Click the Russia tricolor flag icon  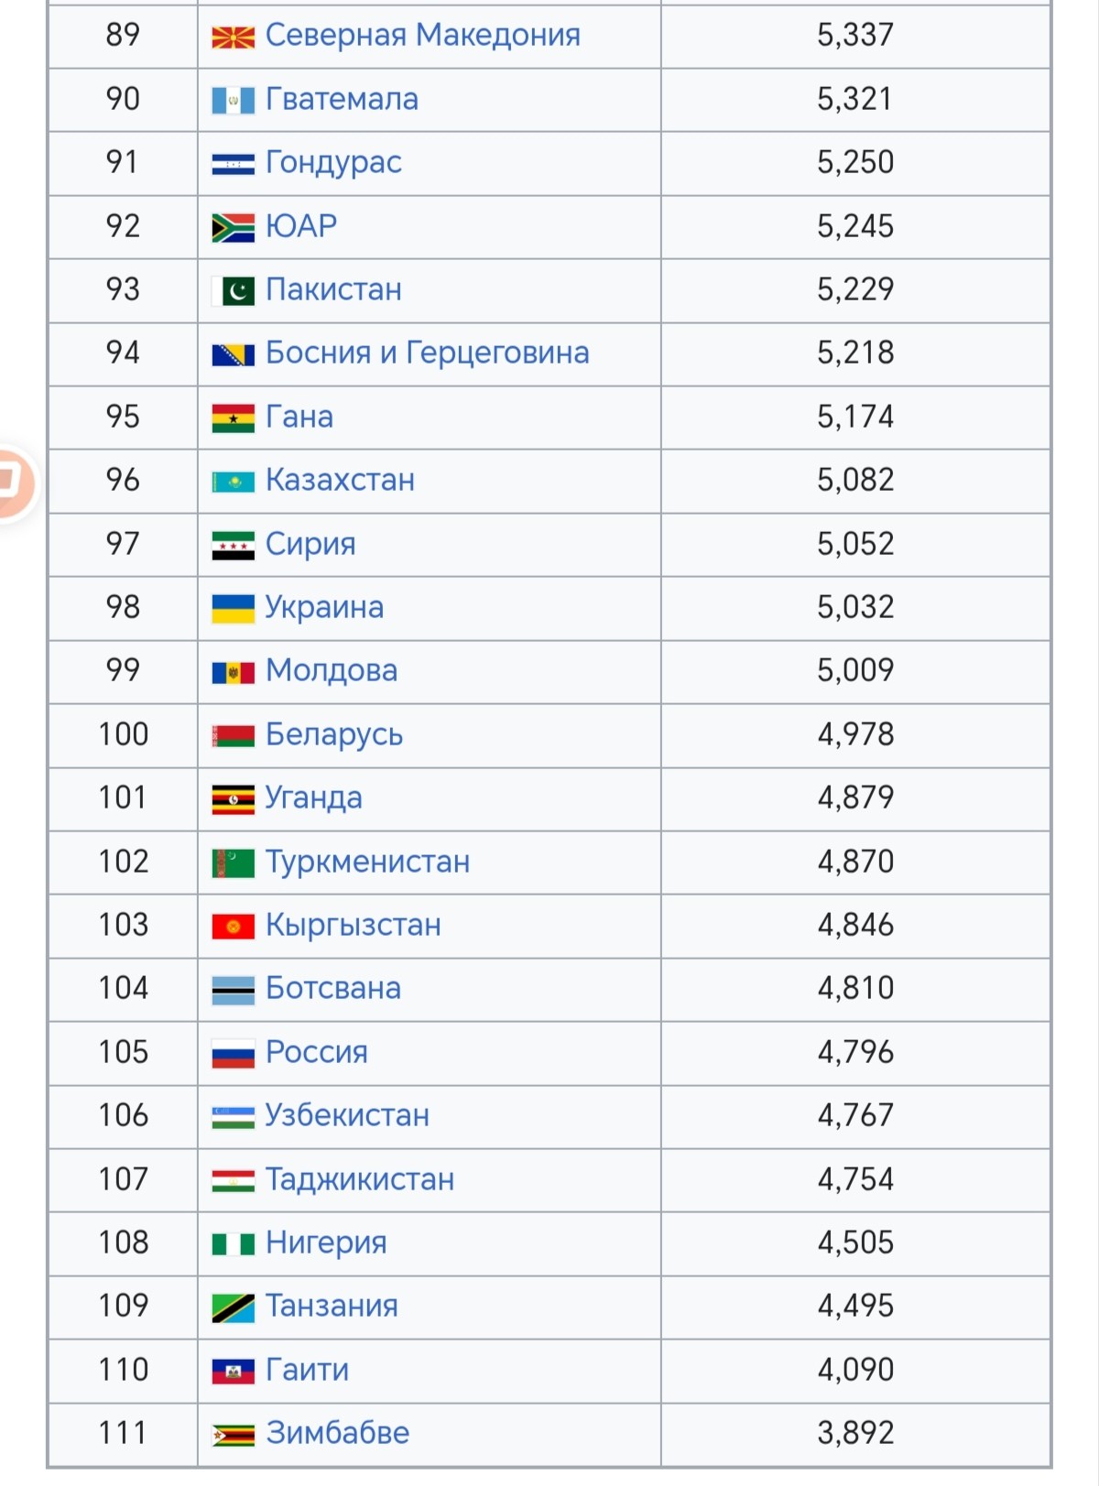[233, 1053]
